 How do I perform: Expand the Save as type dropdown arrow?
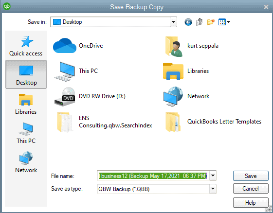tap(213, 189)
